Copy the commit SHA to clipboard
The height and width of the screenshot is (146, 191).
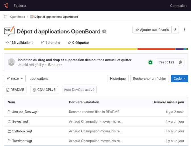[180, 62]
